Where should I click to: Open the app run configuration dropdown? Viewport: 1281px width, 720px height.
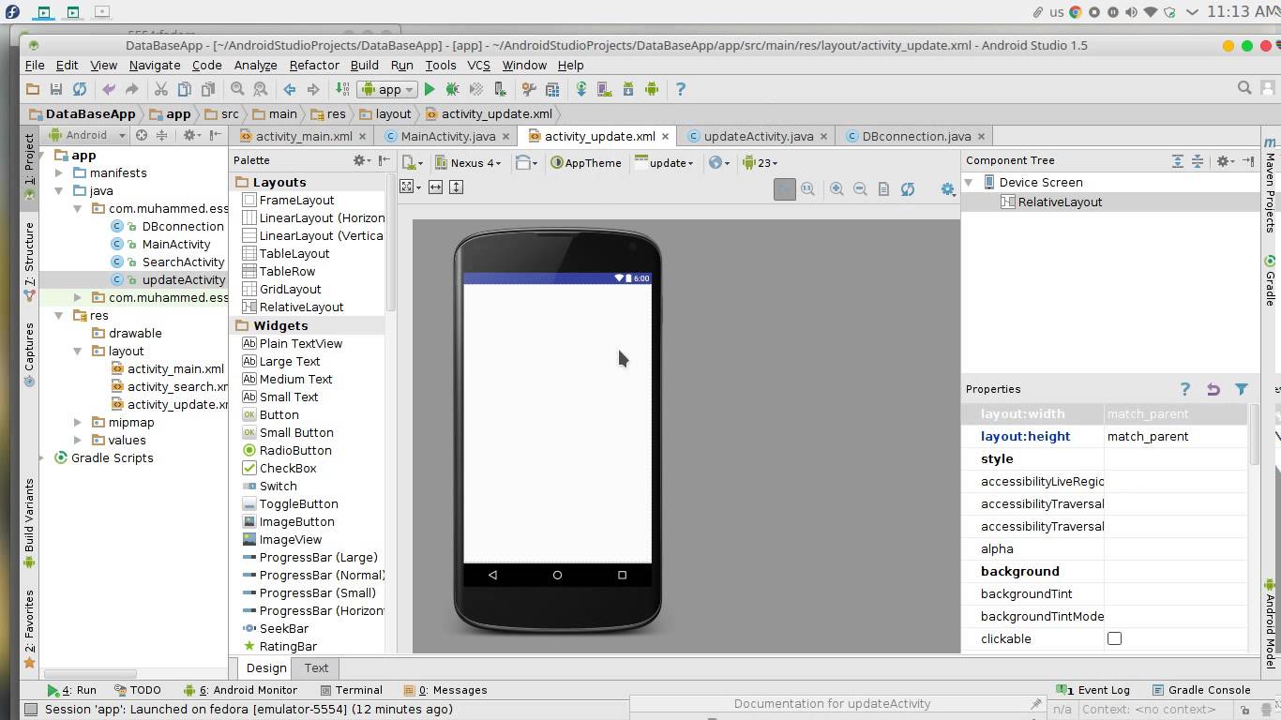point(386,89)
